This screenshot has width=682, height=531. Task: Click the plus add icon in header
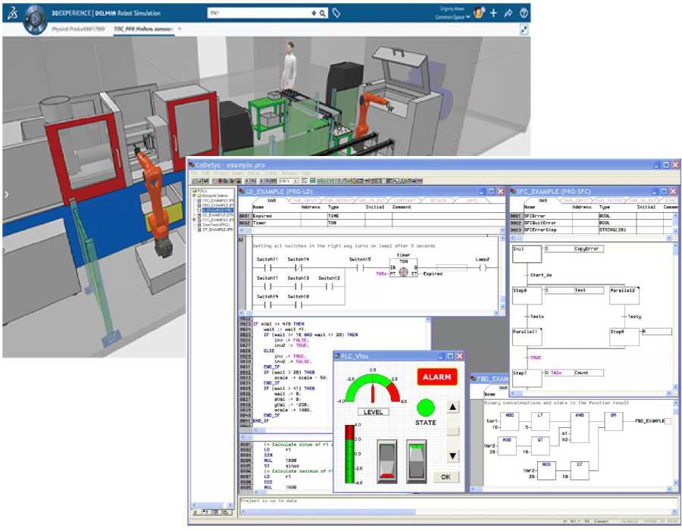point(493,13)
